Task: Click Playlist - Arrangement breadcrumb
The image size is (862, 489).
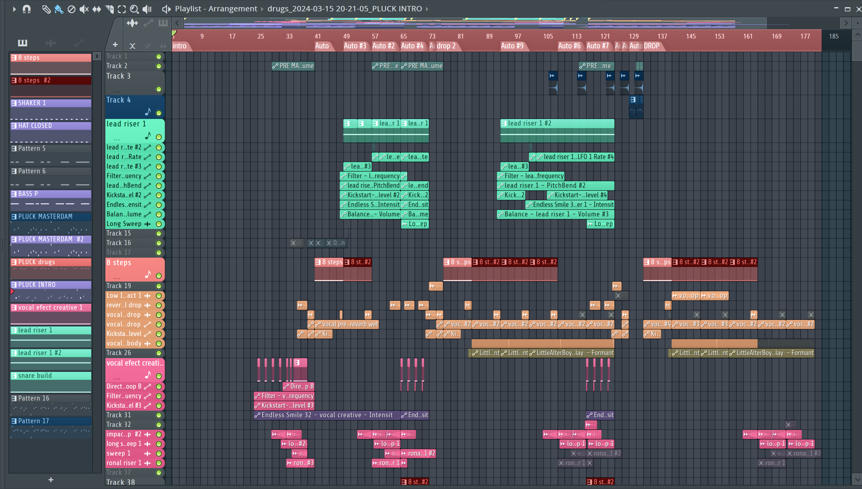Action: (x=216, y=9)
